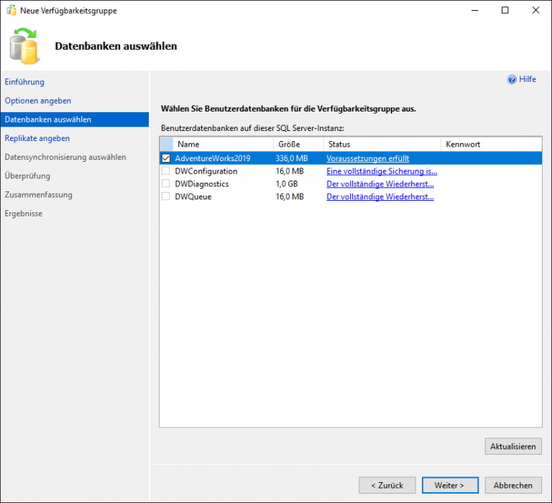
Task: Go to the Replikate angeben step
Action: (37, 138)
